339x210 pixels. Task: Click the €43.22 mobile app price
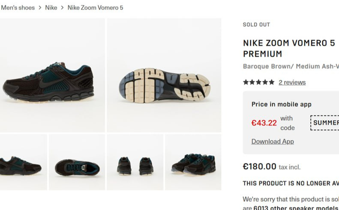(264, 123)
